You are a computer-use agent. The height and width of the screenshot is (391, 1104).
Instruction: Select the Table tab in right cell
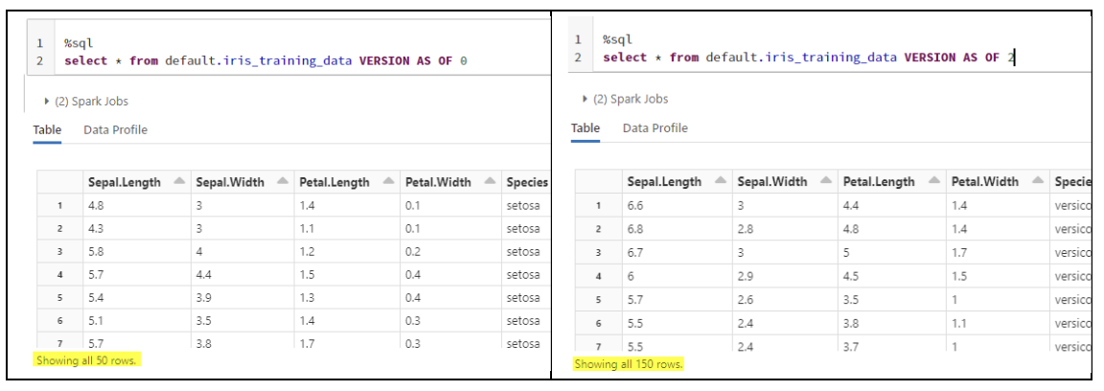click(x=586, y=127)
